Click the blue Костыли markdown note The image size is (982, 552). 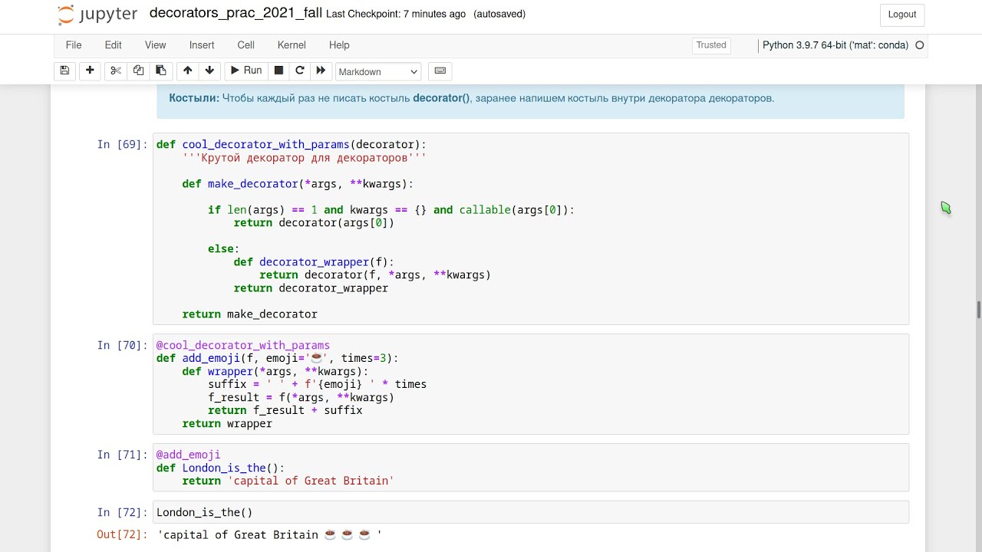530,100
